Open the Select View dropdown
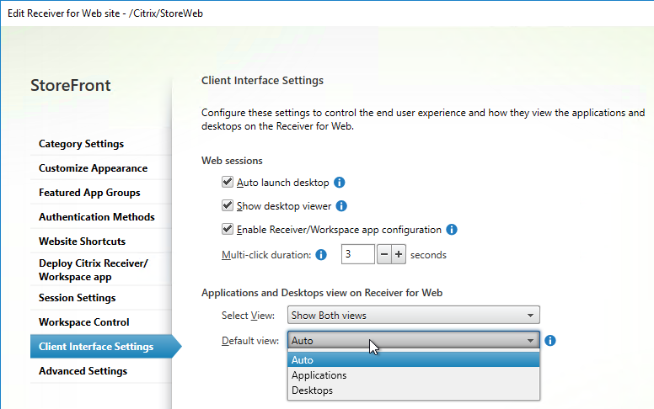Image resolution: width=654 pixels, height=409 pixels. [x=413, y=316]
